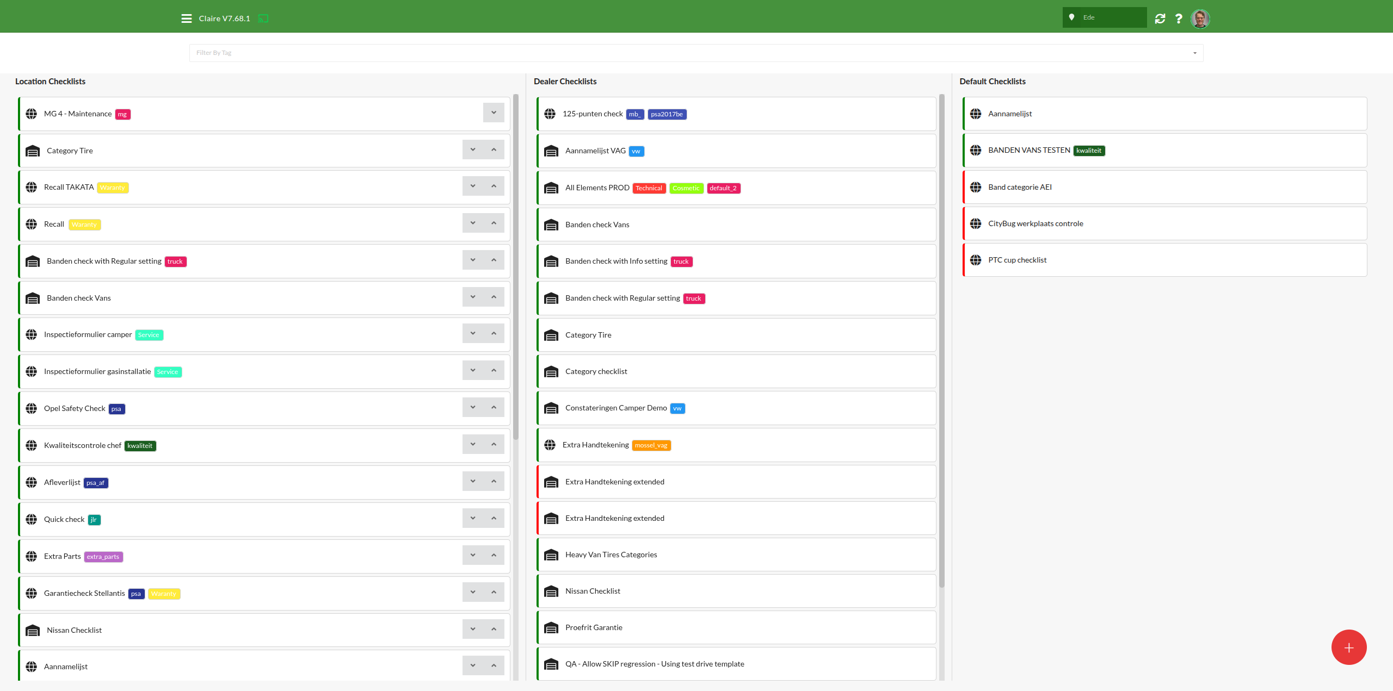
Task: Click the Cosmetic tag on All Elements PROD
Action: pyautogui.click(x=686, y=188)
